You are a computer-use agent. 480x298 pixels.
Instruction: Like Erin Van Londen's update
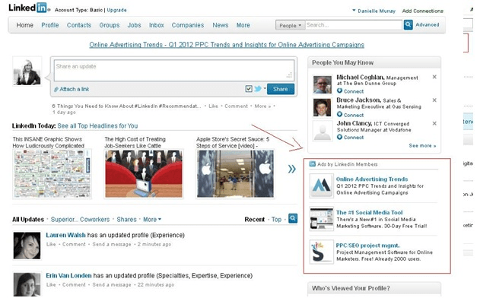51,284
